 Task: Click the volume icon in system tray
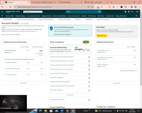(x=120, y=111)
